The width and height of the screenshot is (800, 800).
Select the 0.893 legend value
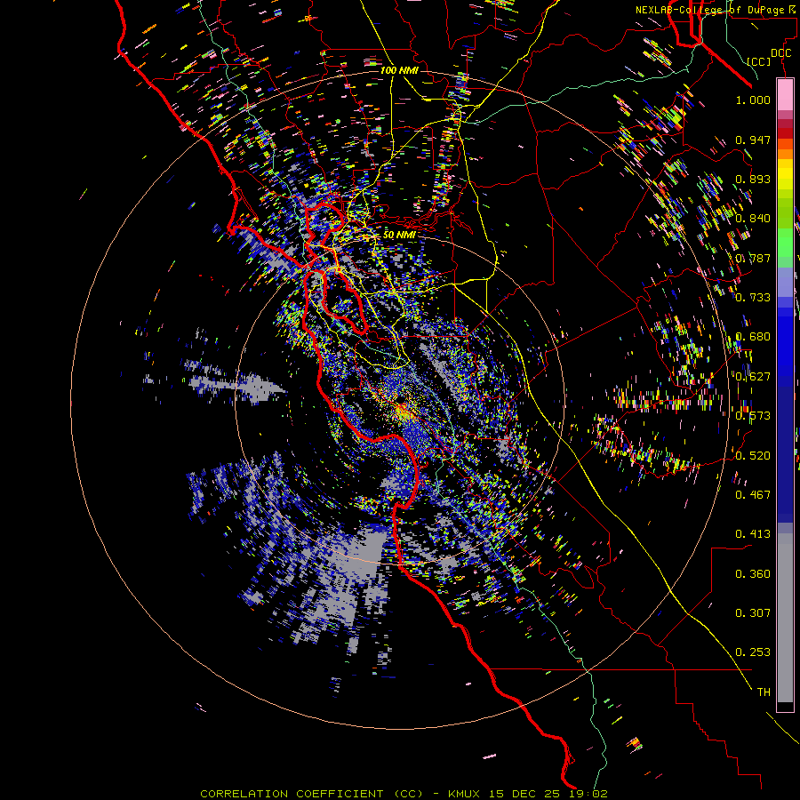pos(753,179)
